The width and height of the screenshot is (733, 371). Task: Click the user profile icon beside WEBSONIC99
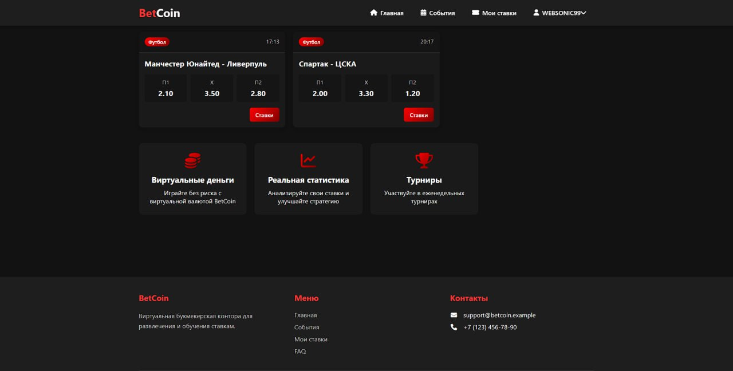click(x=536, y=13)
